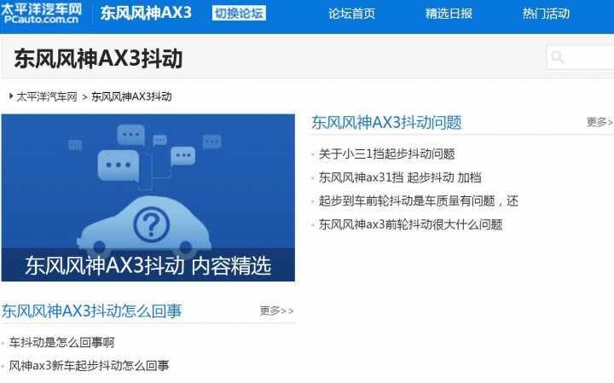Screen dimensions: 614x383
Task: Click 更多 next to 东风风神AX3抖动问题
Action: 600,122
